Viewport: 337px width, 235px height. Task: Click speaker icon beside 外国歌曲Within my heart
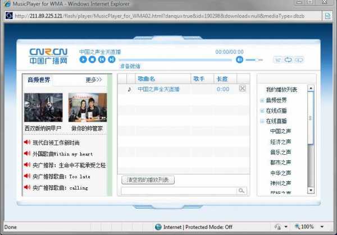pyautogui.click(x=27, y=153)
